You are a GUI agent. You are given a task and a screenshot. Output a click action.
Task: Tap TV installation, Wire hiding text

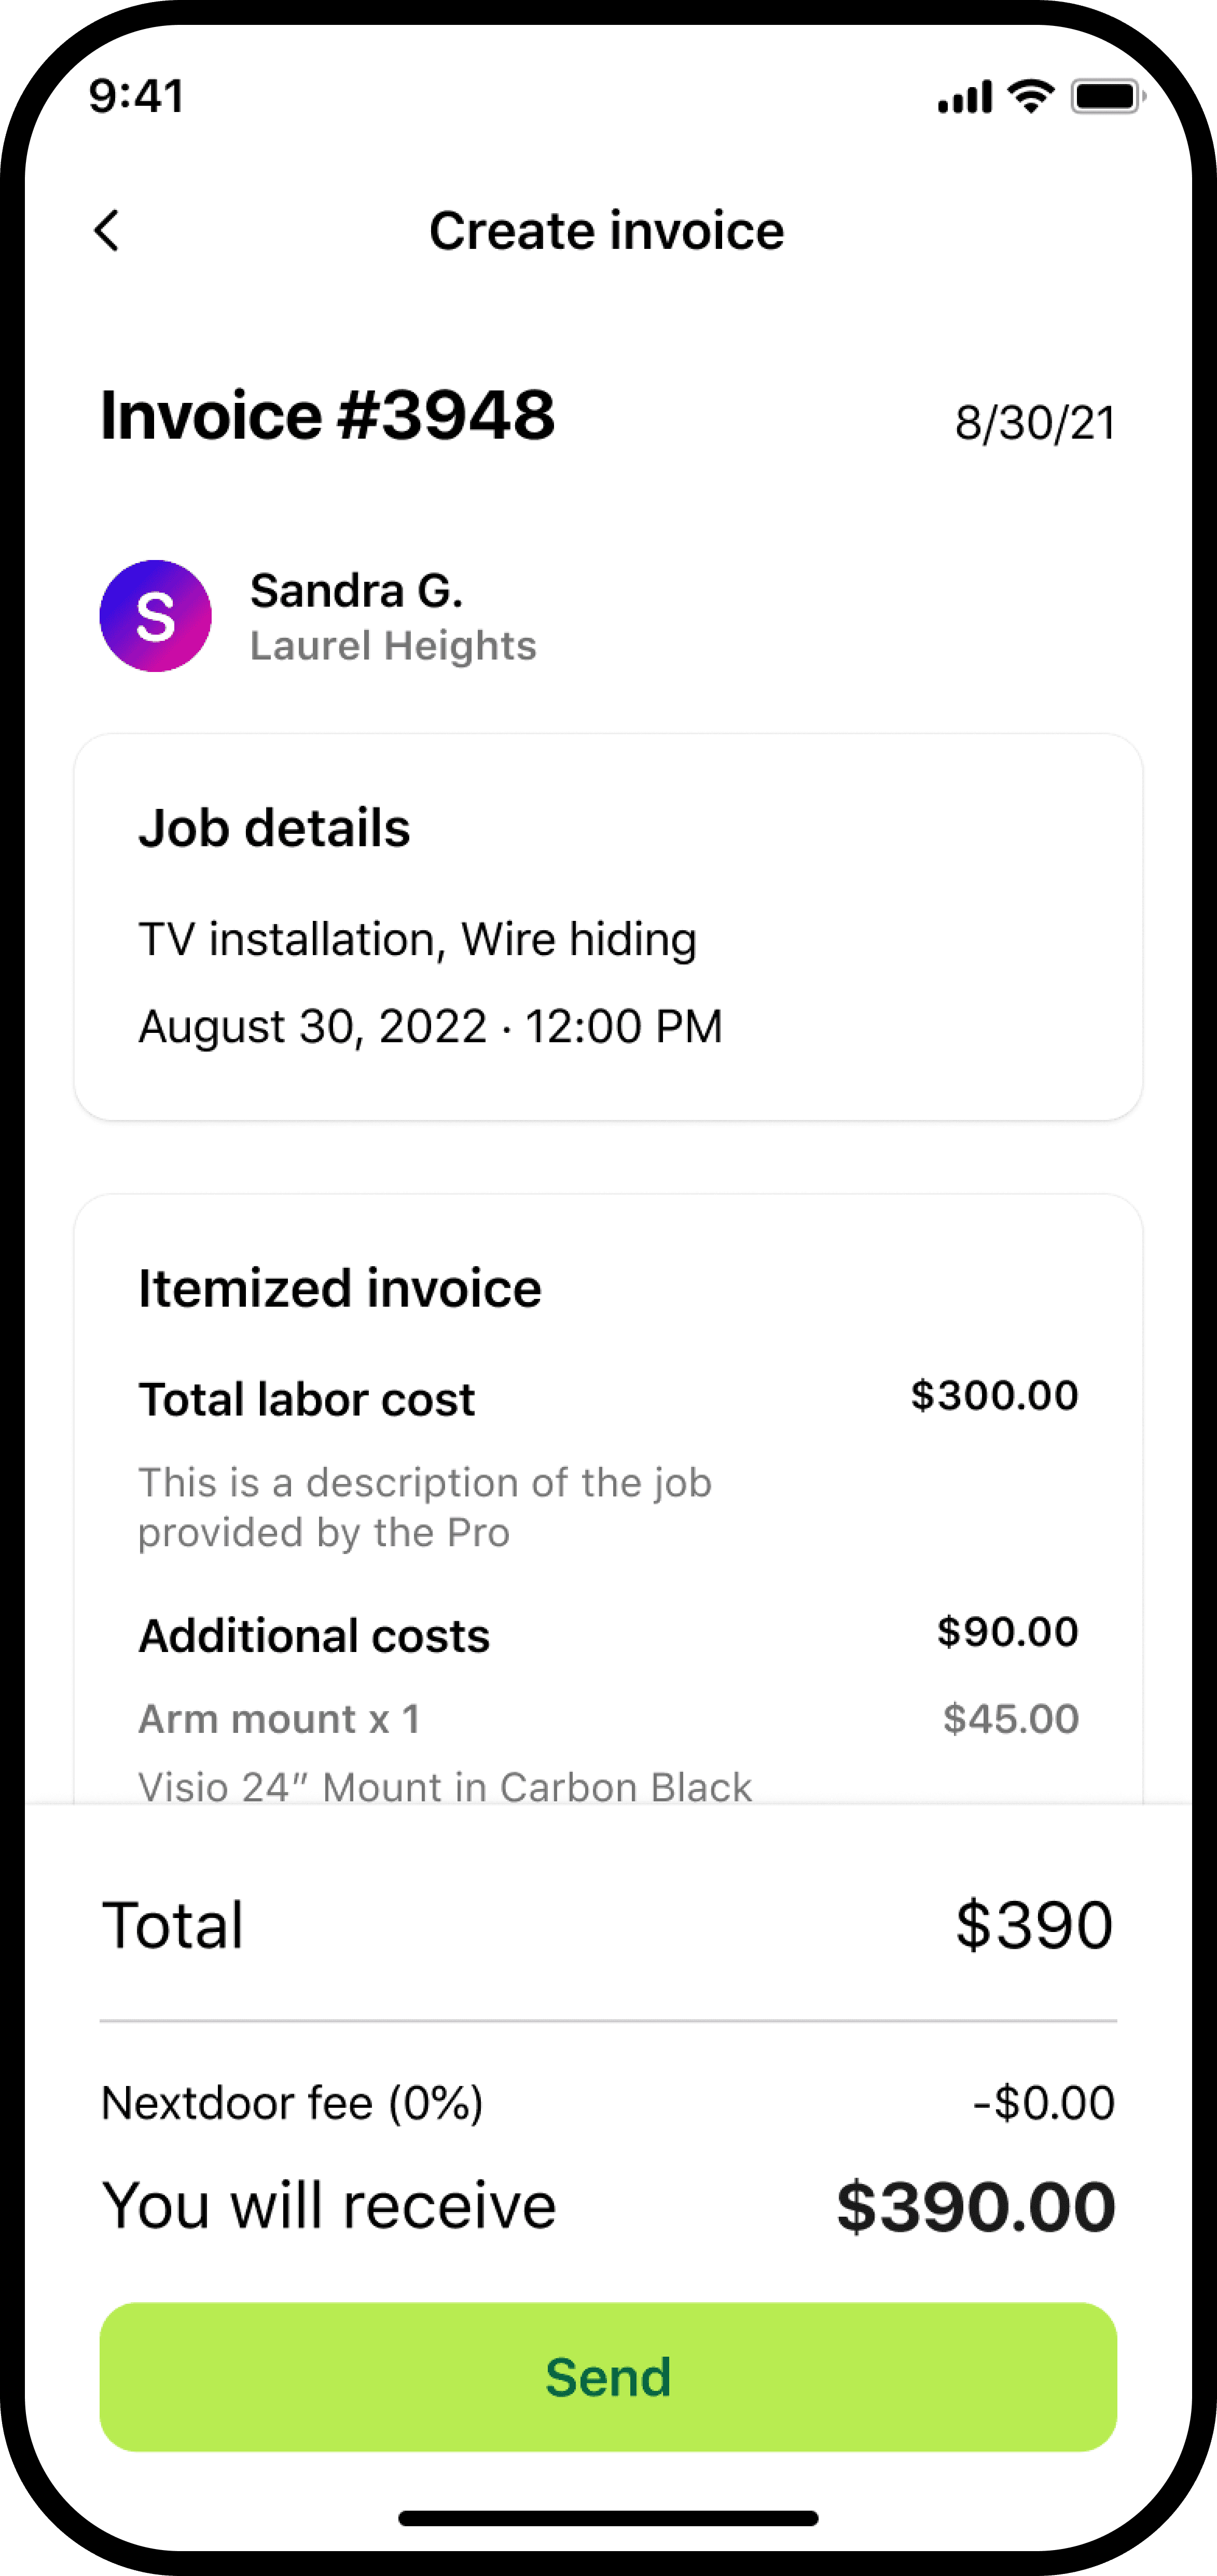coord(418,940)
